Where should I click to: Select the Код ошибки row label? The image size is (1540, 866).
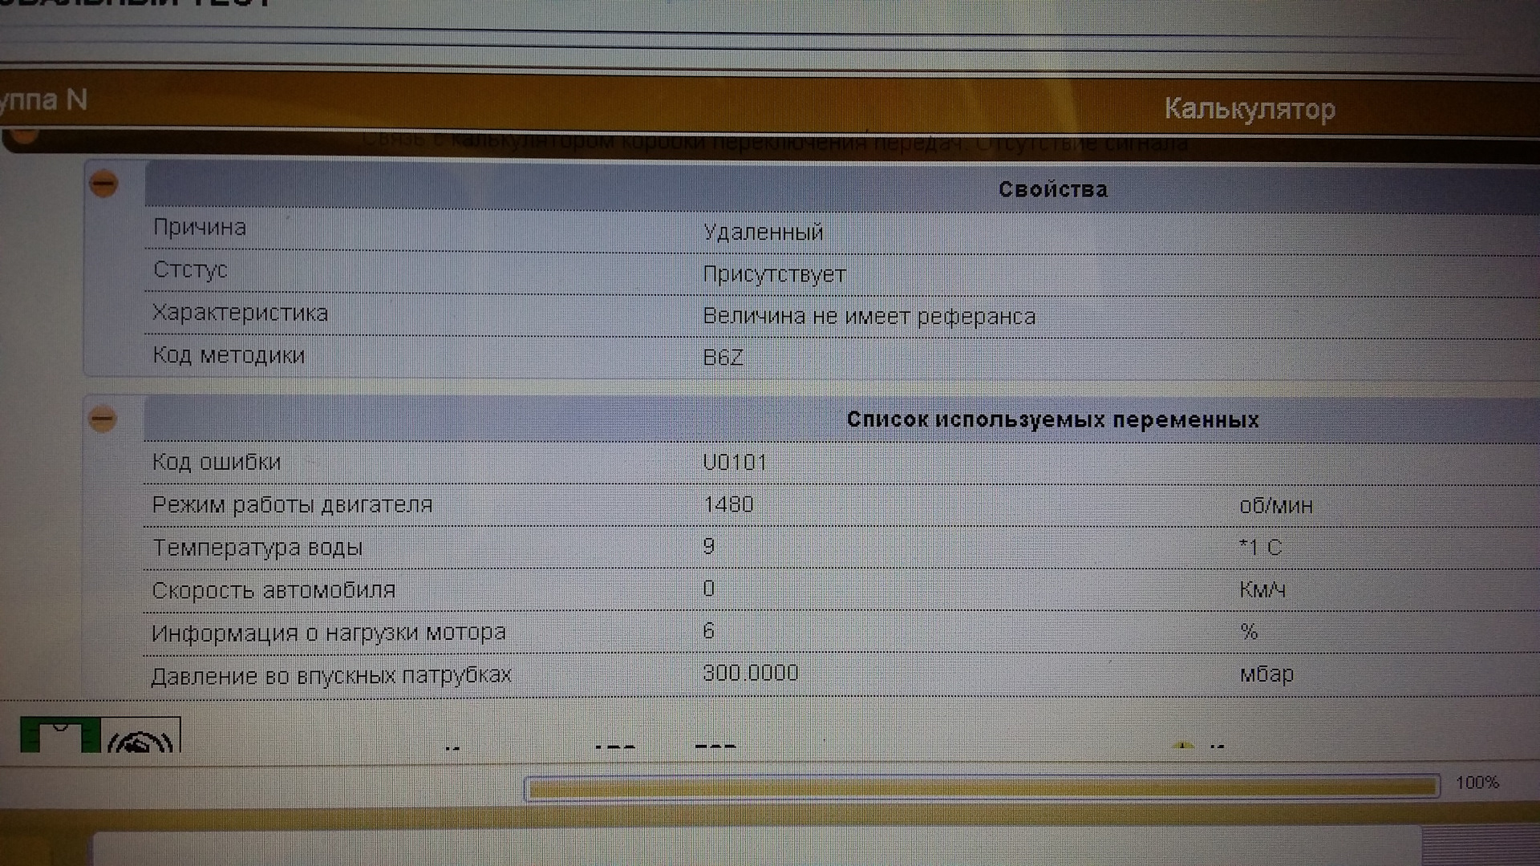tap(217, 462)
